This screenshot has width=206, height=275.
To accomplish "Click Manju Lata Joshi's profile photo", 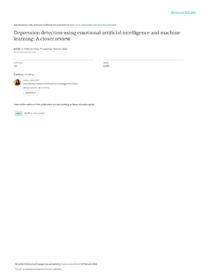I will coord(17,82).
